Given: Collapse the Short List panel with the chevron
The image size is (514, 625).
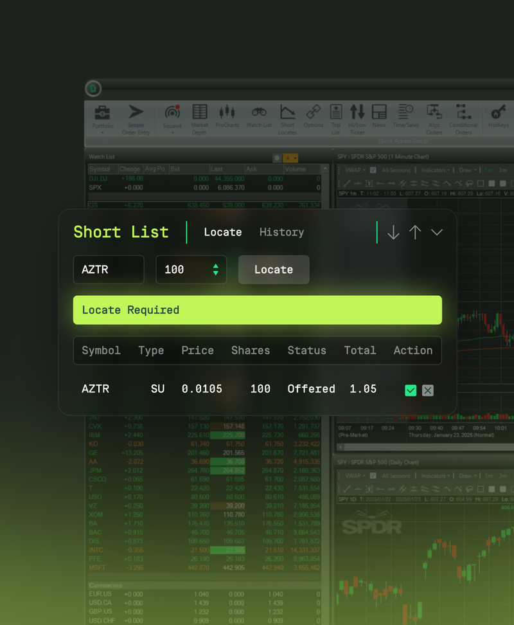Looking at the screenshot, I should point(437,232).
